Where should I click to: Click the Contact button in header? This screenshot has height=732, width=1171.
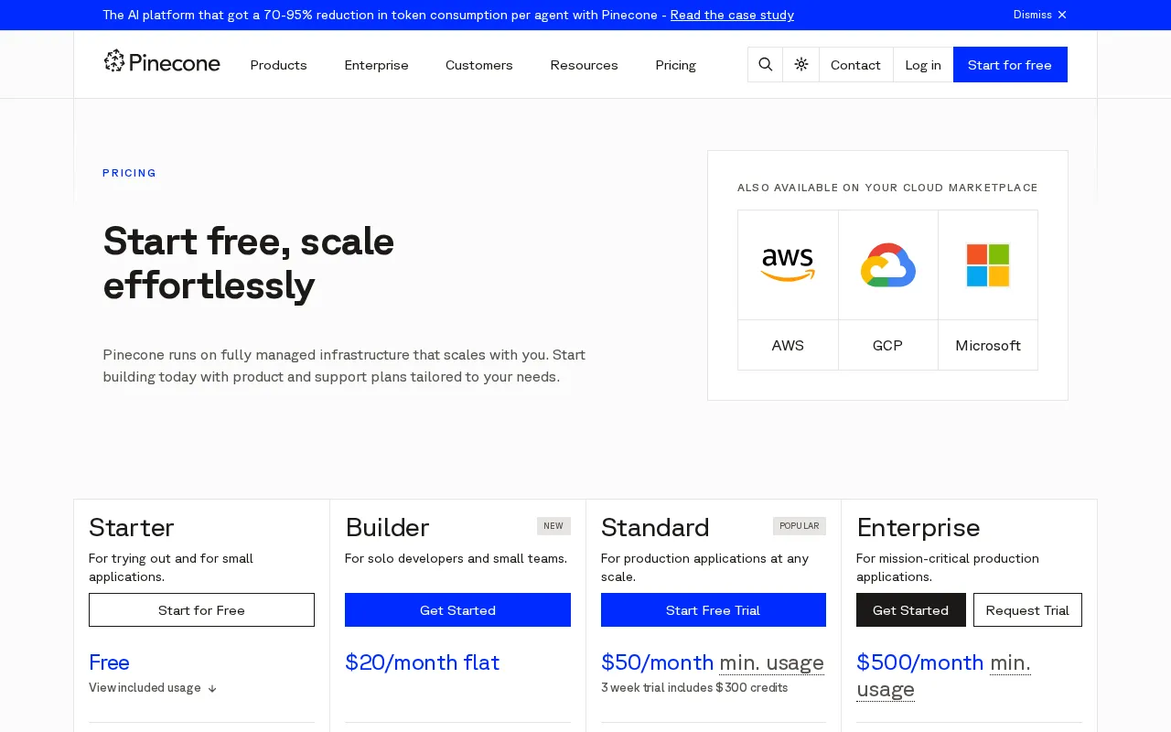point(855,65)
